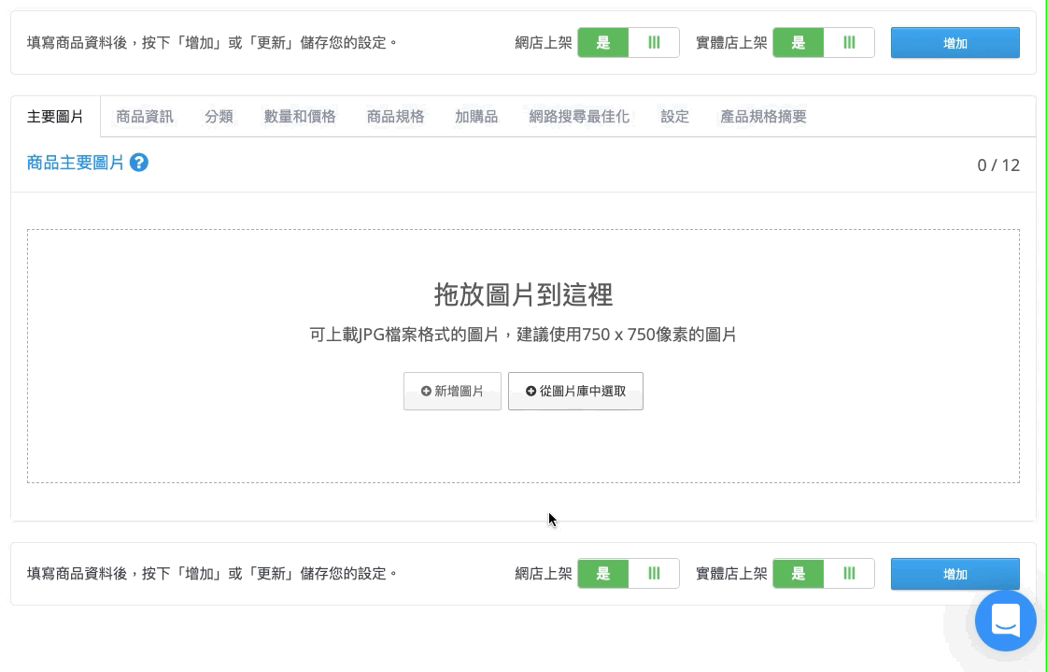1047x672 pixels.
Task: Open the 網路搜尋最佳化 tab
Action: (x=579, y=116)
